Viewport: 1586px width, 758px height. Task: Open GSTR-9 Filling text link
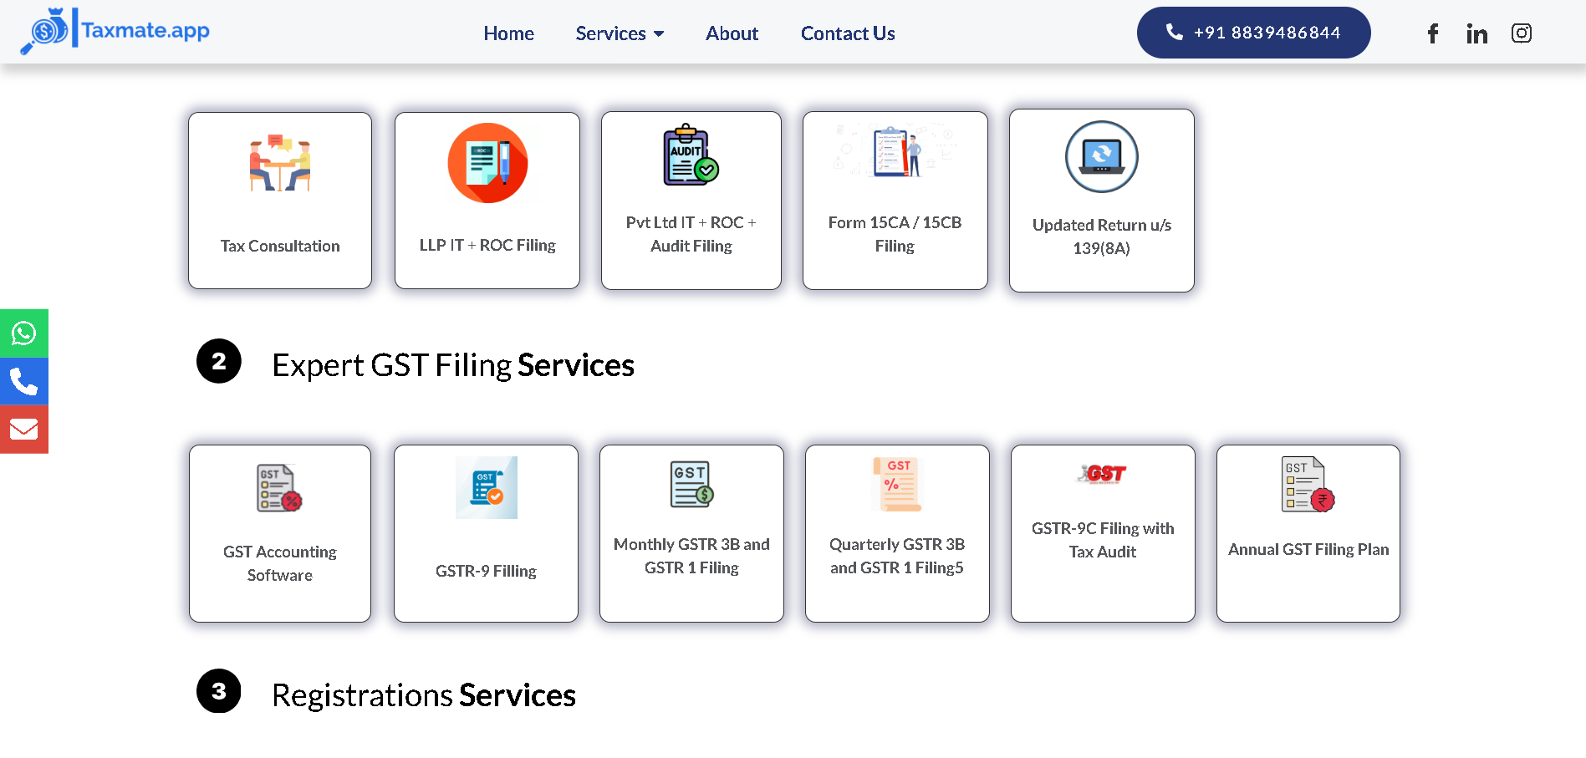pyautogui.click(x=486, y=571)
